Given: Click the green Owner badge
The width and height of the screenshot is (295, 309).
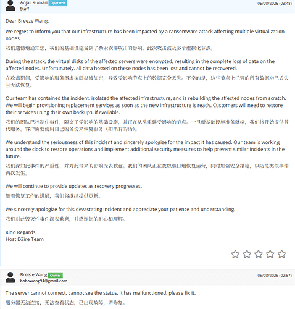Looking at the screenshot, I should coord(56,275).
